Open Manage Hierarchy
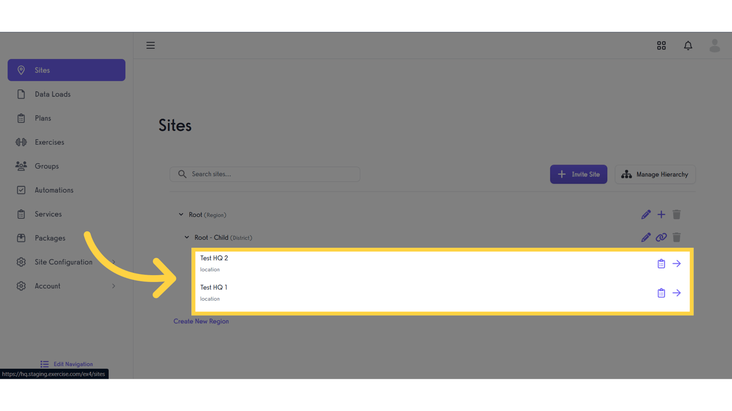 tap(655, 174)
